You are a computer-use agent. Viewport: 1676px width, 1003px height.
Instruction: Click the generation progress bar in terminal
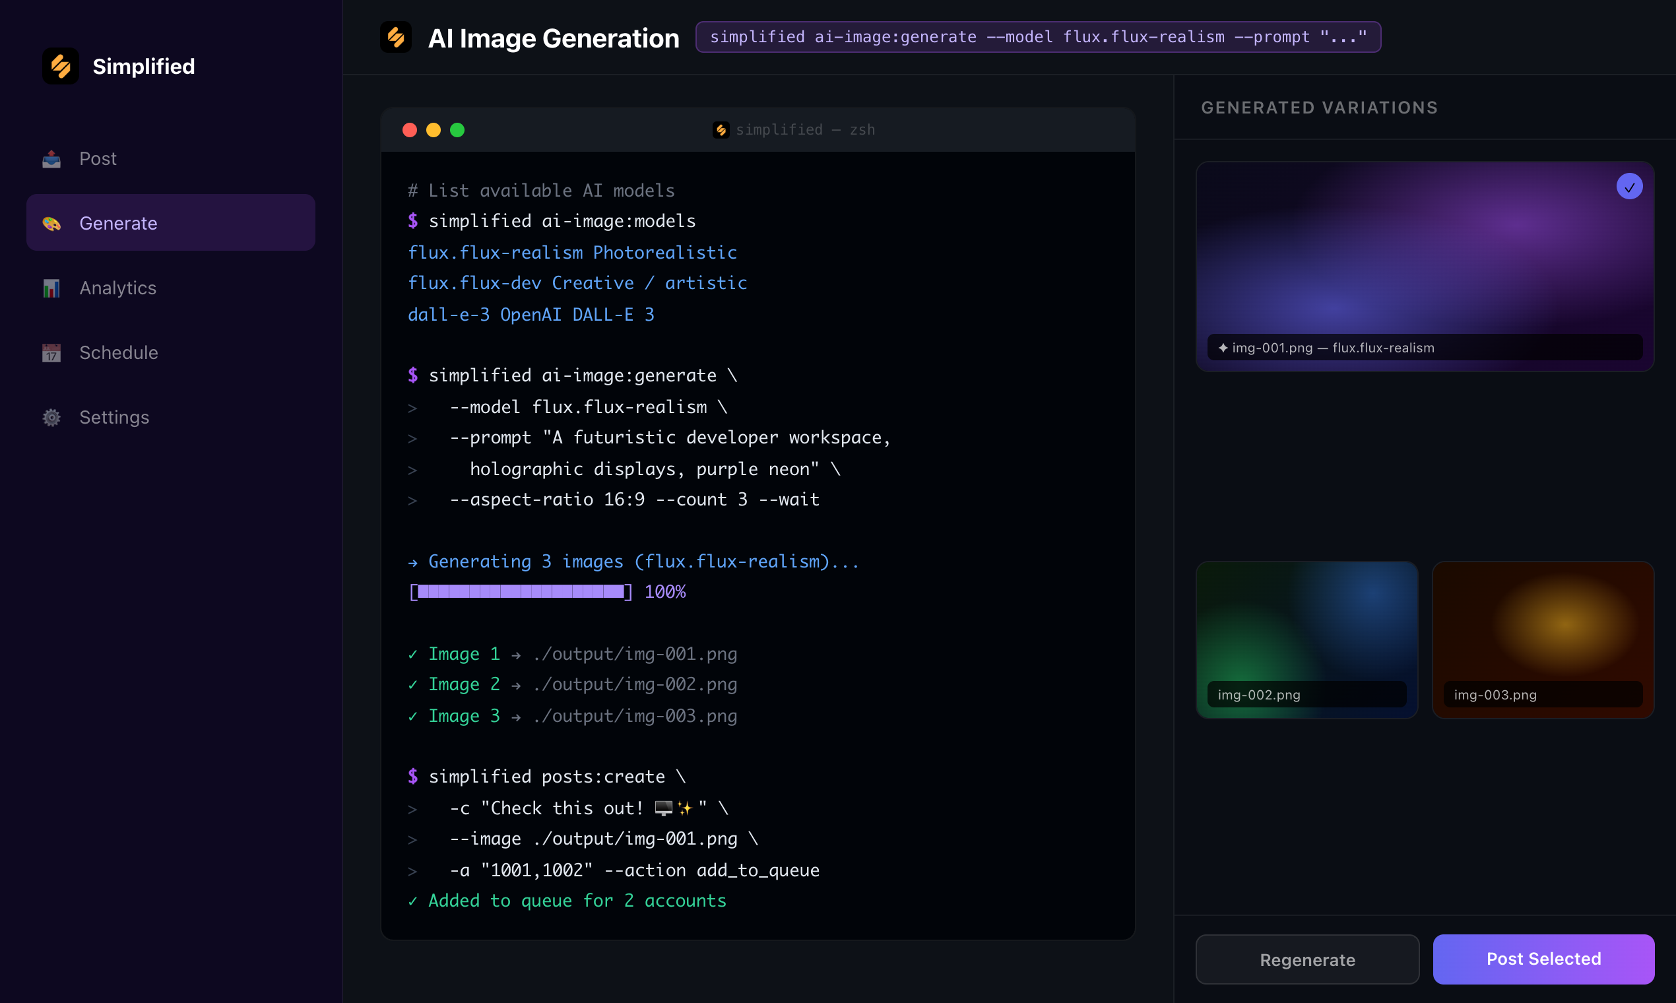[x=520, y=591]
